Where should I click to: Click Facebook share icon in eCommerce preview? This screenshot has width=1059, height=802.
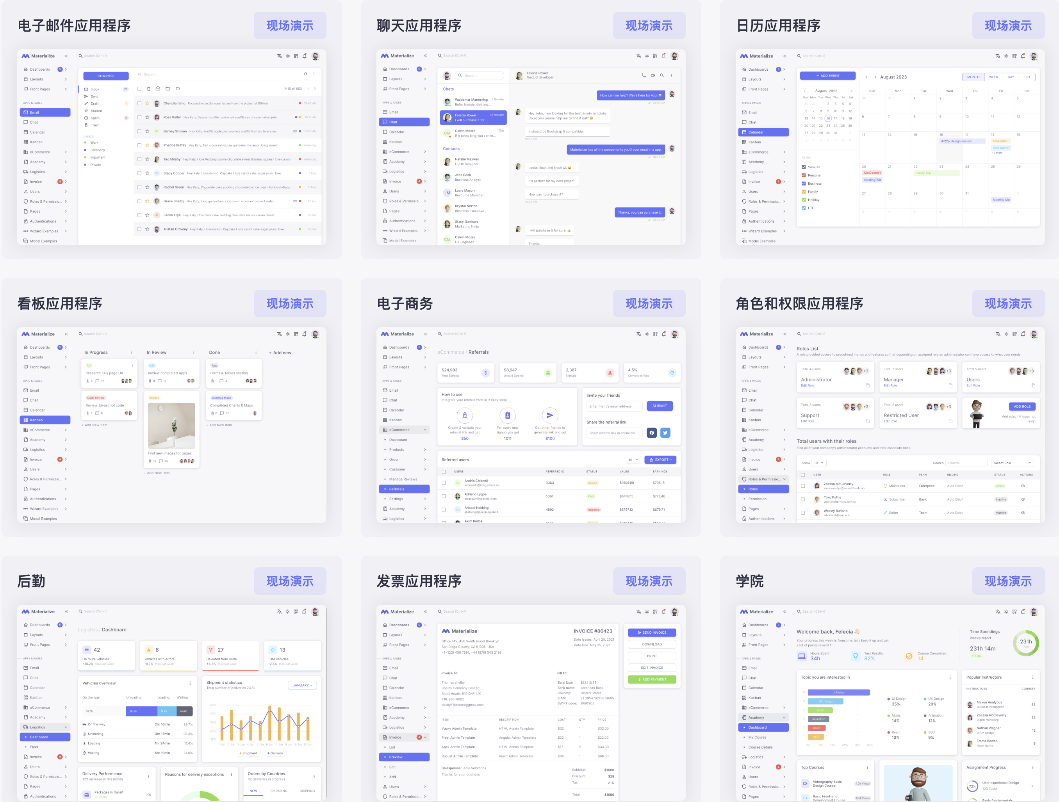tap(652, 433)
